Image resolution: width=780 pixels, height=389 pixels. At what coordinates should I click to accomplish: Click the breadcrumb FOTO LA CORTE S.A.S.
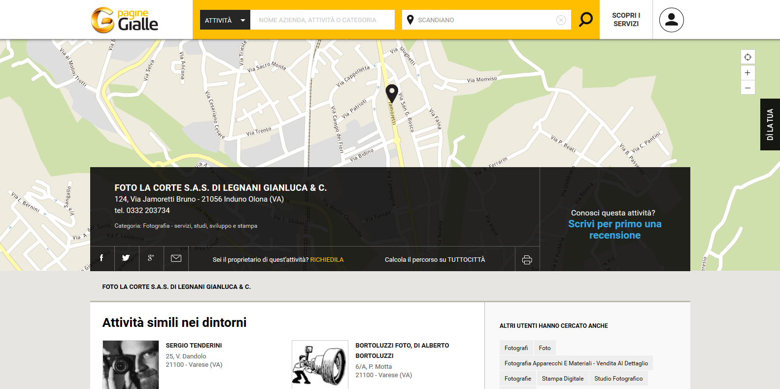pyautogui.click(x=176, y=287)
